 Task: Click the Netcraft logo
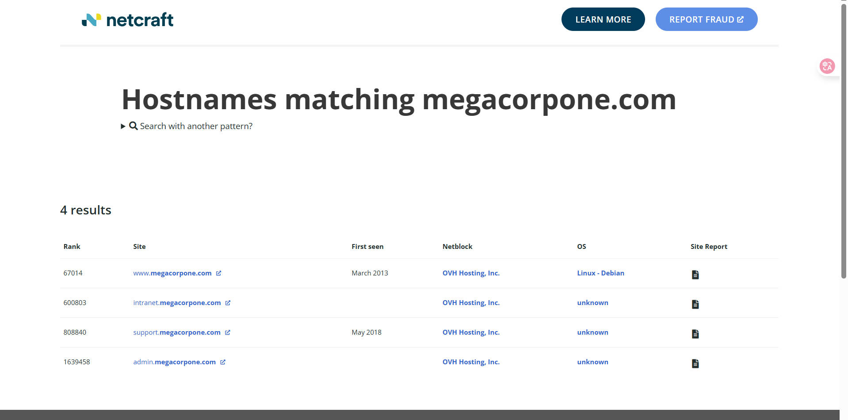click(x=127, y=20)
